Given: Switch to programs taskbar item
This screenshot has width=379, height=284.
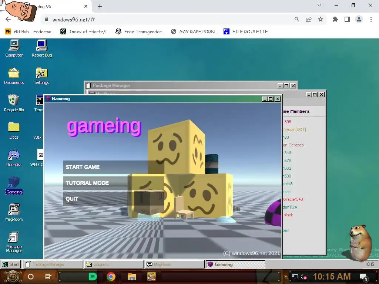Looking at the screenshot, I should point(114,264).
